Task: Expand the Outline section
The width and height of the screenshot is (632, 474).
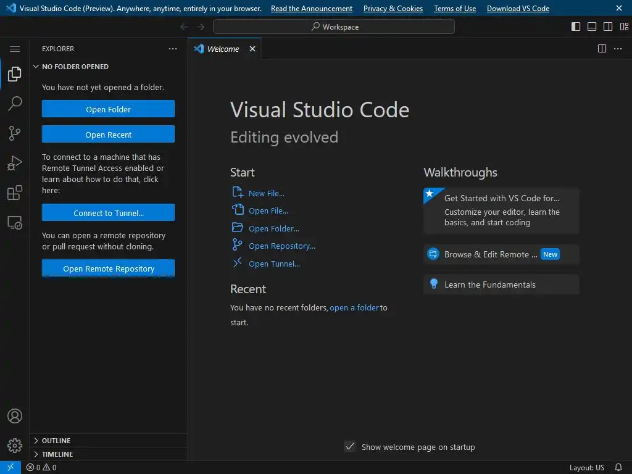Action: [56, 441]
